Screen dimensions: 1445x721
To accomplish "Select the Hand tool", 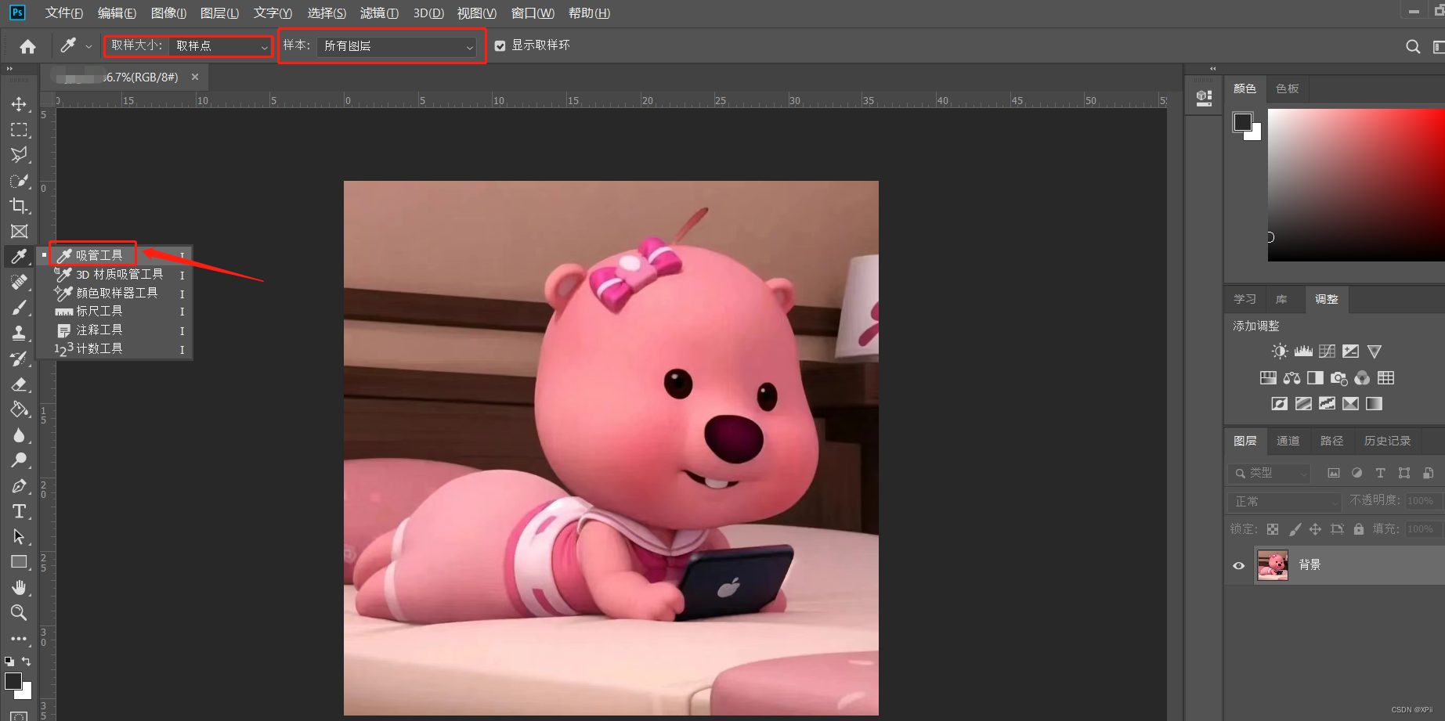I will pyautogui.click(x=19, y=587).
